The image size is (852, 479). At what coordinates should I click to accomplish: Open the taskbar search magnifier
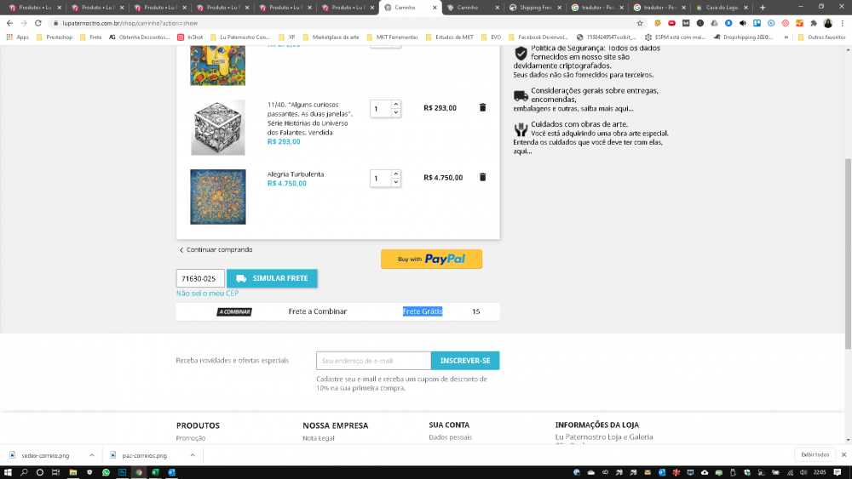24,472
